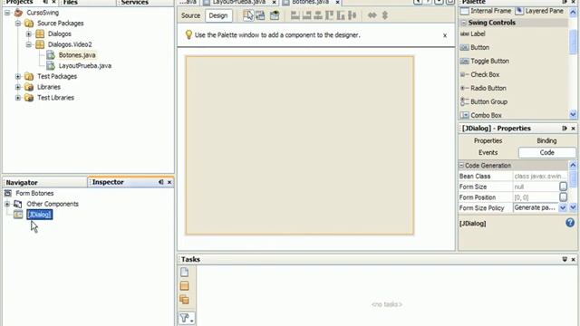Screen dimensions: 580x326
Task: Click the Form Position value field
Action: [x=536, y=197]
